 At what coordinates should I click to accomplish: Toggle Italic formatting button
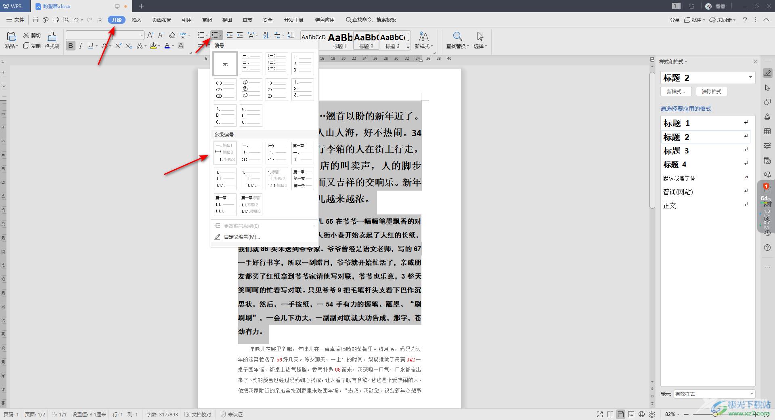[x=81, y=46]
